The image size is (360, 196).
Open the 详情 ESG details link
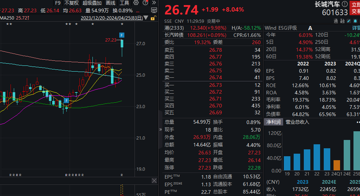(356, 28)
